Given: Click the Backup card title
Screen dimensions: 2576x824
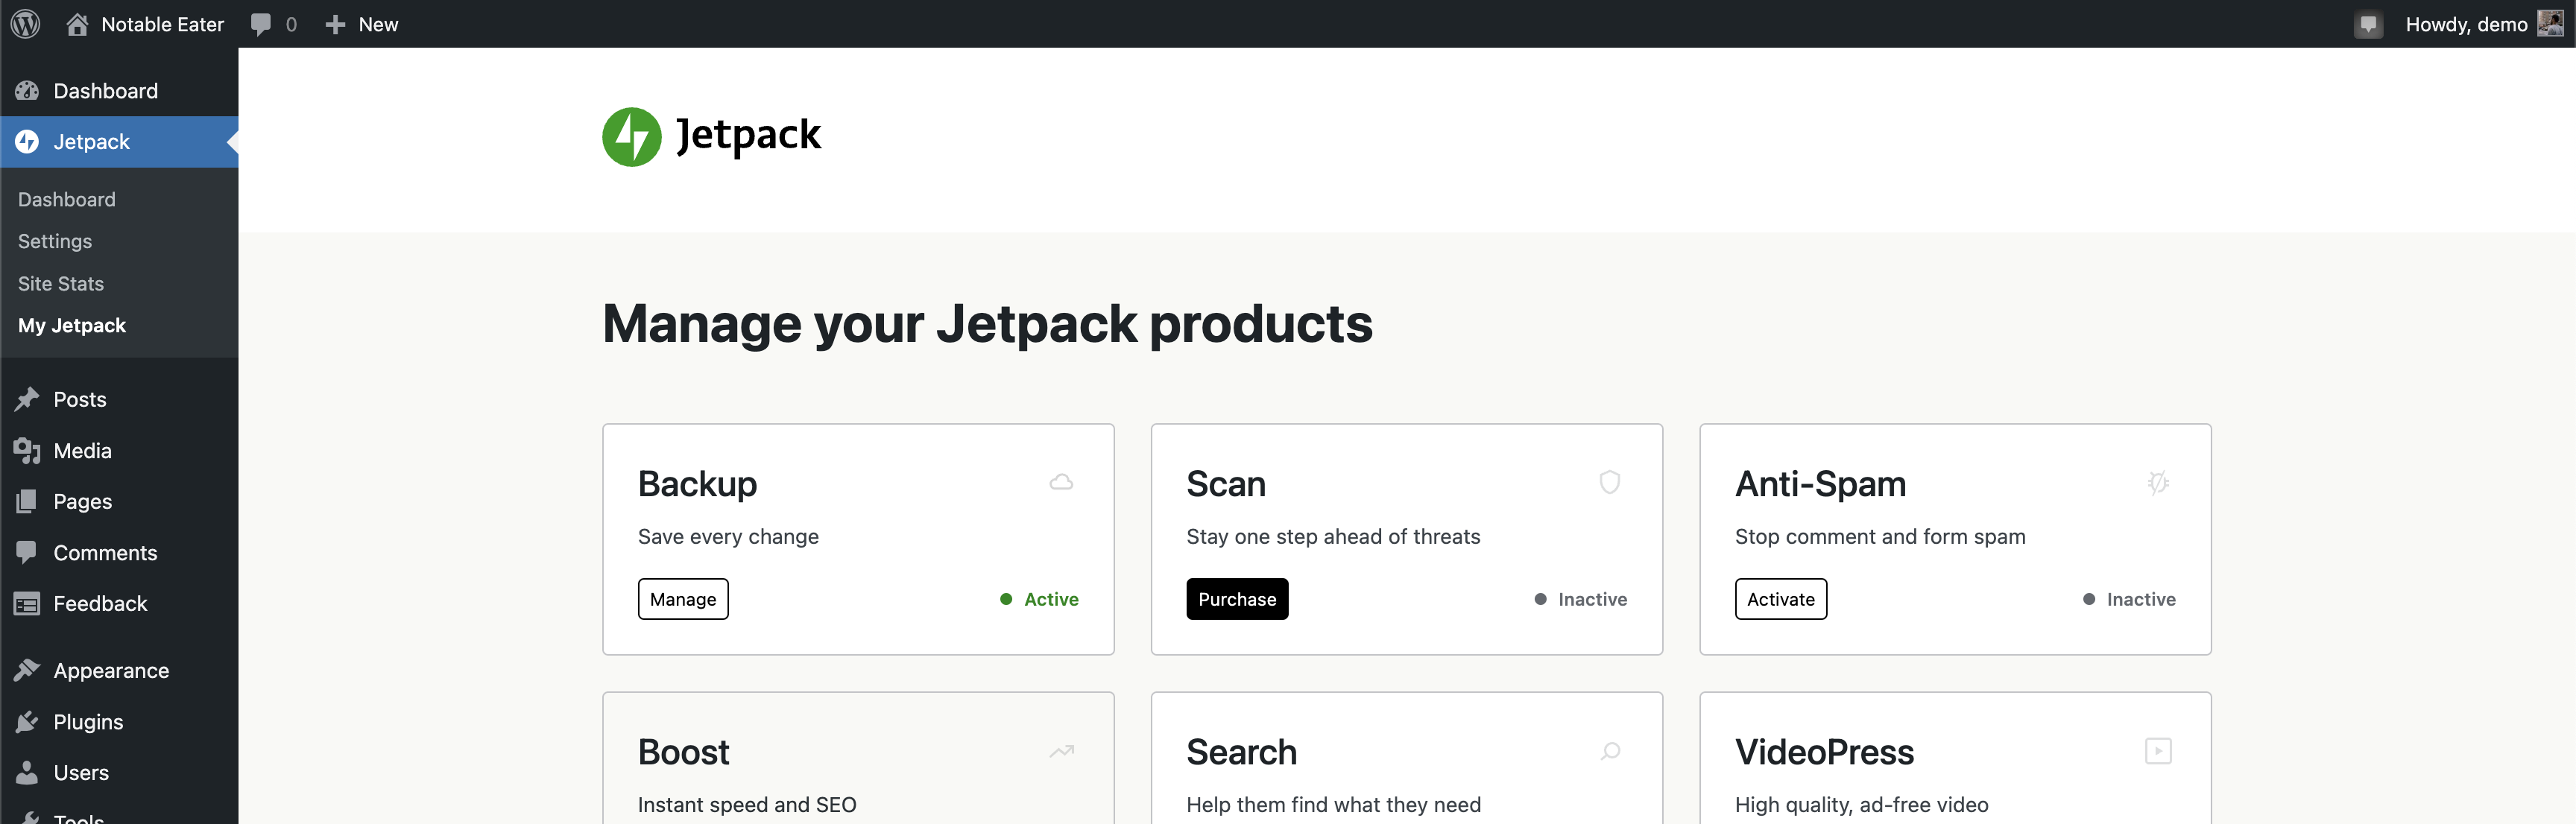Looking at the screenshot, I should (x=697, y=484).
